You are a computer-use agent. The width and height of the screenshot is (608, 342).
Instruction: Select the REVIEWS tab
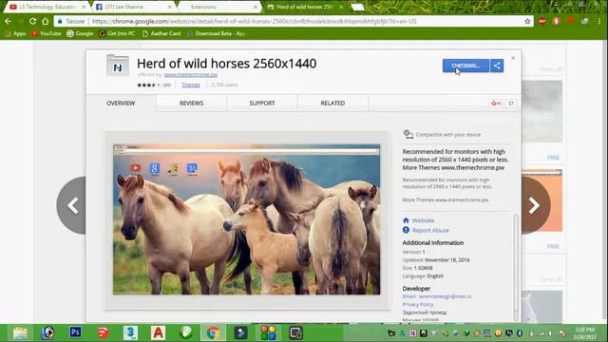coord(192,104)
